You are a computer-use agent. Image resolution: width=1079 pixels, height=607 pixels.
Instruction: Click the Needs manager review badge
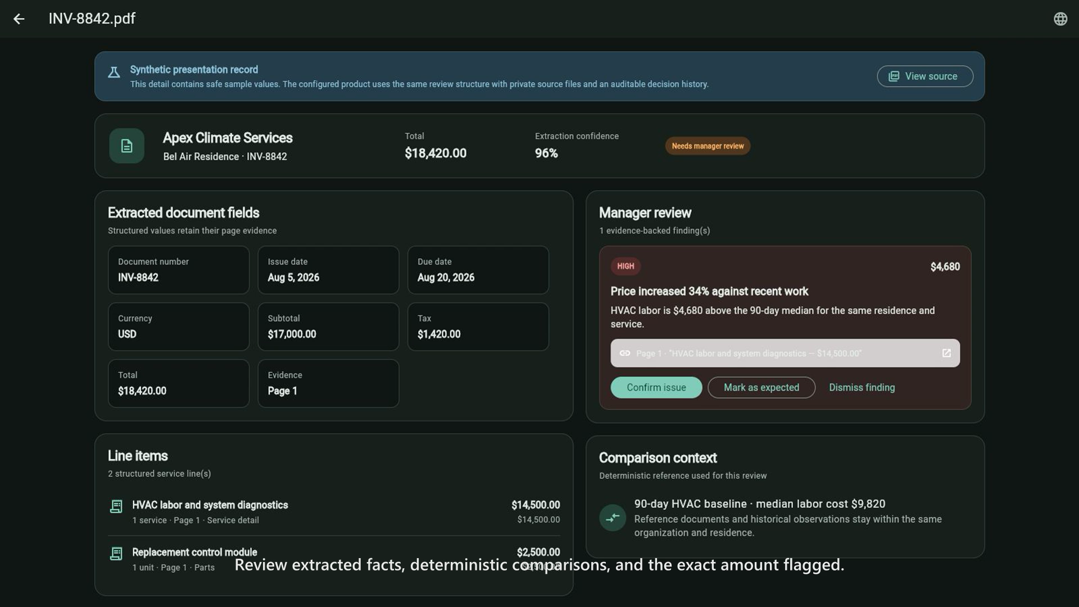708,146
